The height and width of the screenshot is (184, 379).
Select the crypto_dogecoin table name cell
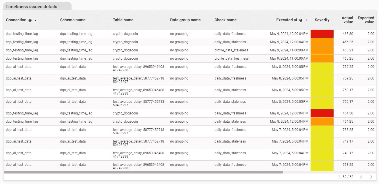click(125, 34)
